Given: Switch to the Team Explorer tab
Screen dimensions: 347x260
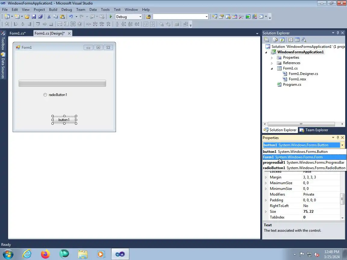Looking at the screenshot, I should [x=314, y=130].
